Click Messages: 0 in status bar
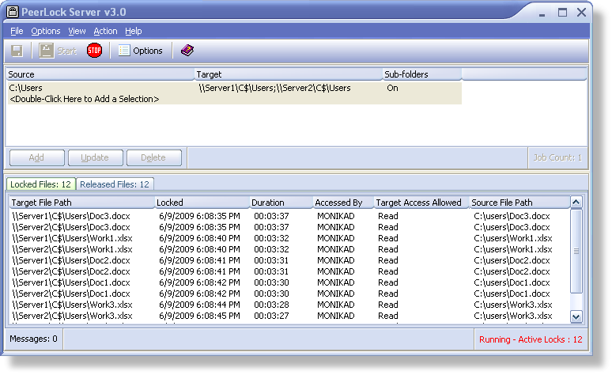Image resolution: width=612 pixels, height=375 pixels. coord(33,339)
